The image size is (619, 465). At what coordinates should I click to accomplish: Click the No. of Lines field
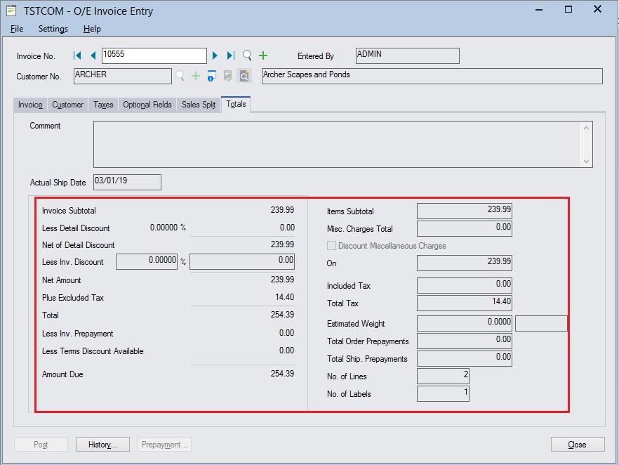(x=443, y=376)
